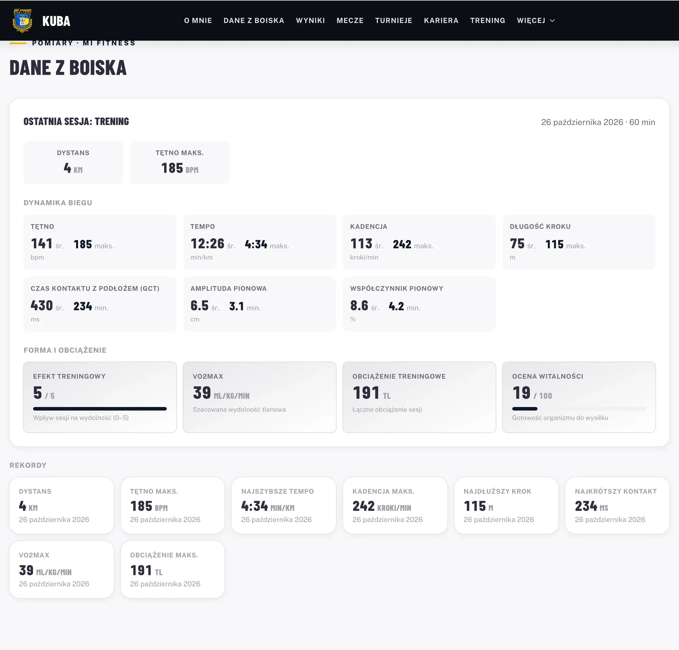
Task: Expand the WIĘCEJ dropdown menu
Action: [536, 20]
